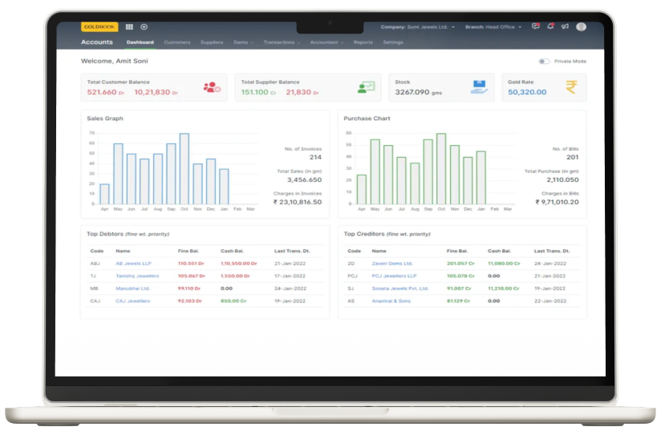Screen dimensions: 665x435
Task: Click the Stock box icon
Action: pyautogui.click(x=479, y=87)
